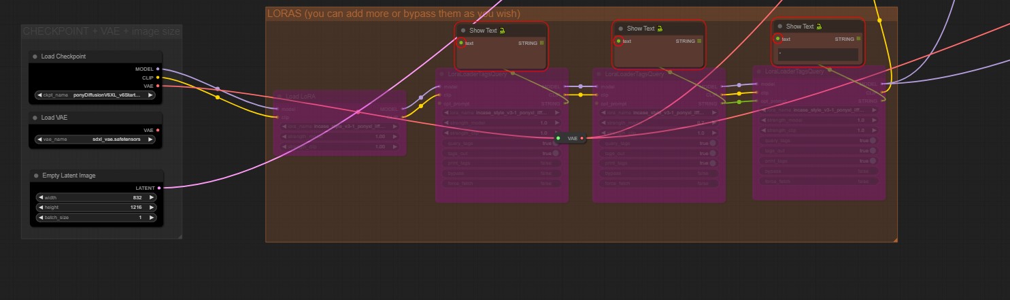
Task: Click VAE output socket on Load Checkpoint
Action: pyautogui.click(x=158, y=86)
